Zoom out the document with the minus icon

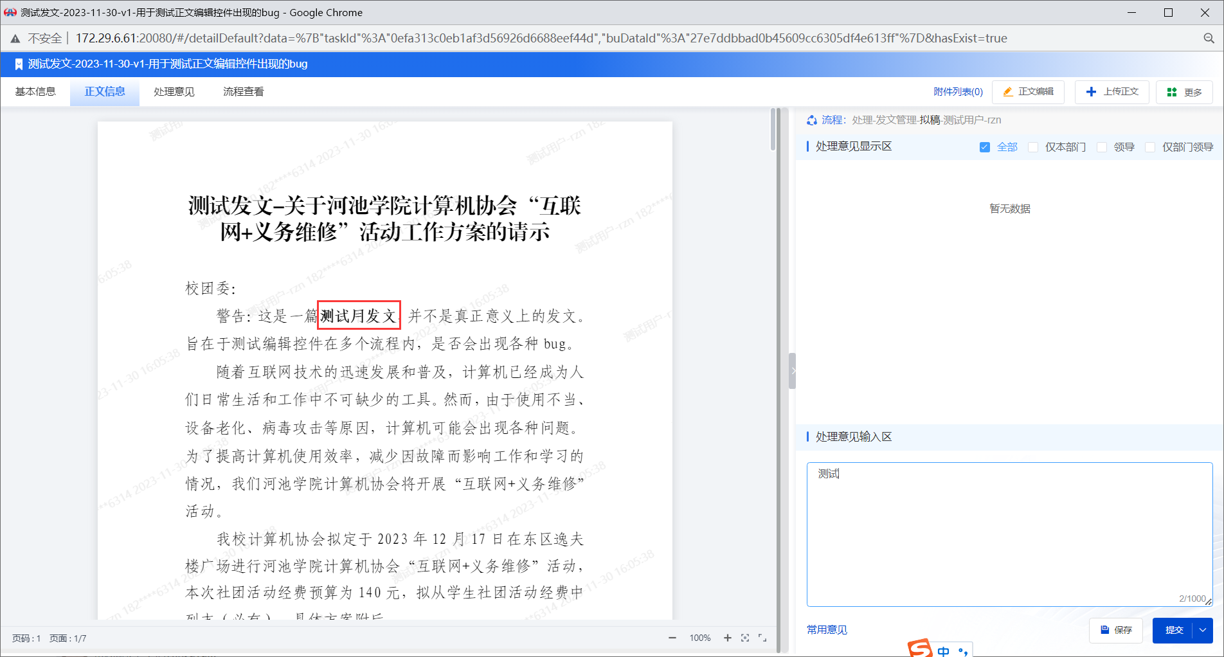click(x=672, y=638)
